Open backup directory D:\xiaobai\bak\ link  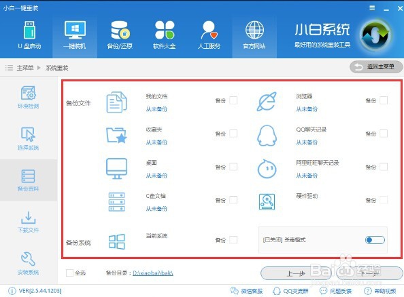tap(153, 273)
